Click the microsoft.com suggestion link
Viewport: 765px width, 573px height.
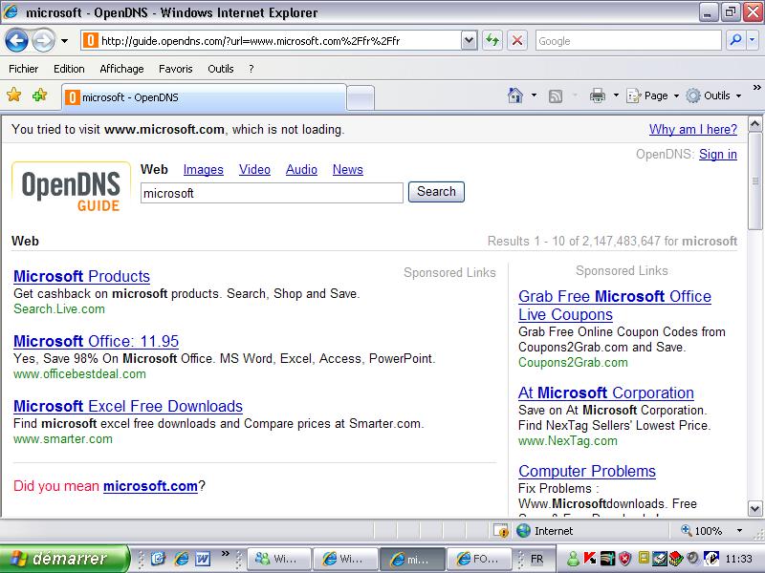150,486
